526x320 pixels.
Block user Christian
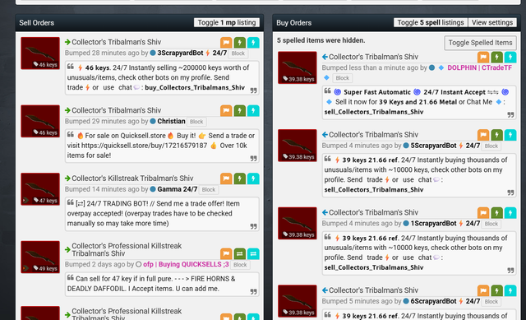click(x=196, y=122)
